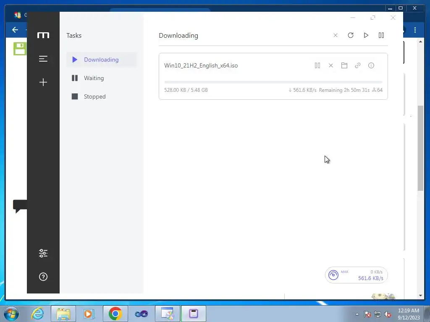Add a new download task
430x322 pixels.
click(x=43, y=82)
